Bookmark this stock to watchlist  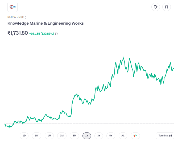(x=167, y=7)
